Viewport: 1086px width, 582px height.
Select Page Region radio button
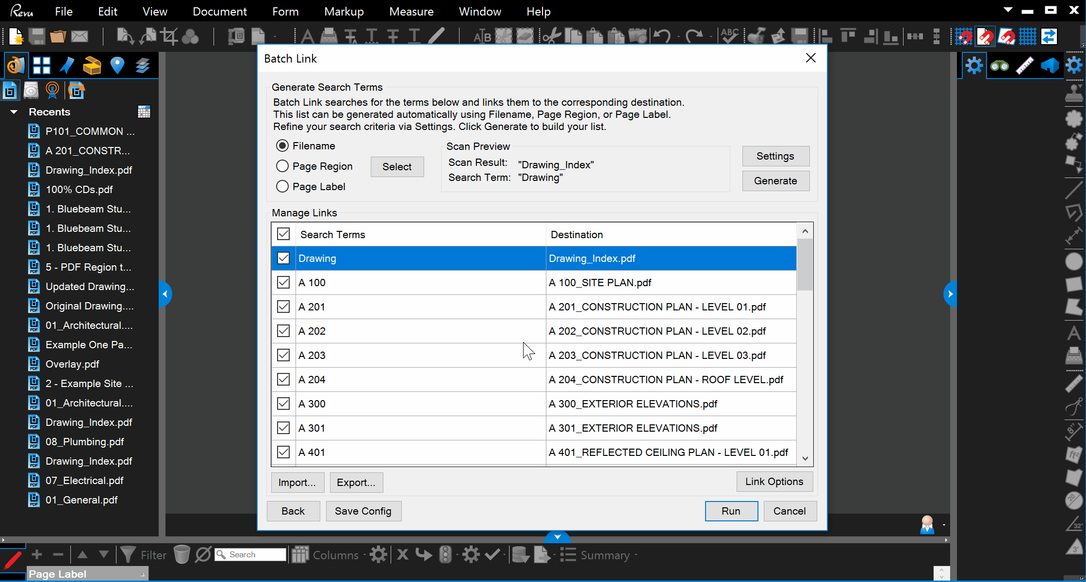coord(282,166)
